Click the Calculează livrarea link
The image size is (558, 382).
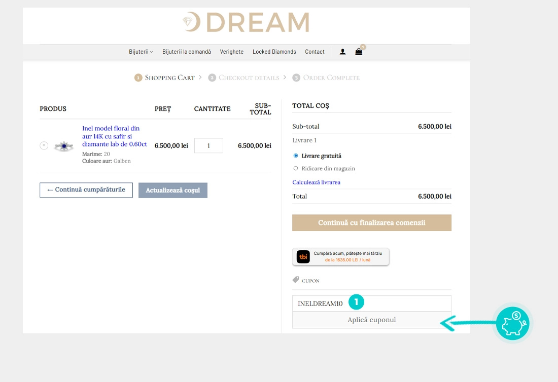pyautogui.click(x=316, y=182)
